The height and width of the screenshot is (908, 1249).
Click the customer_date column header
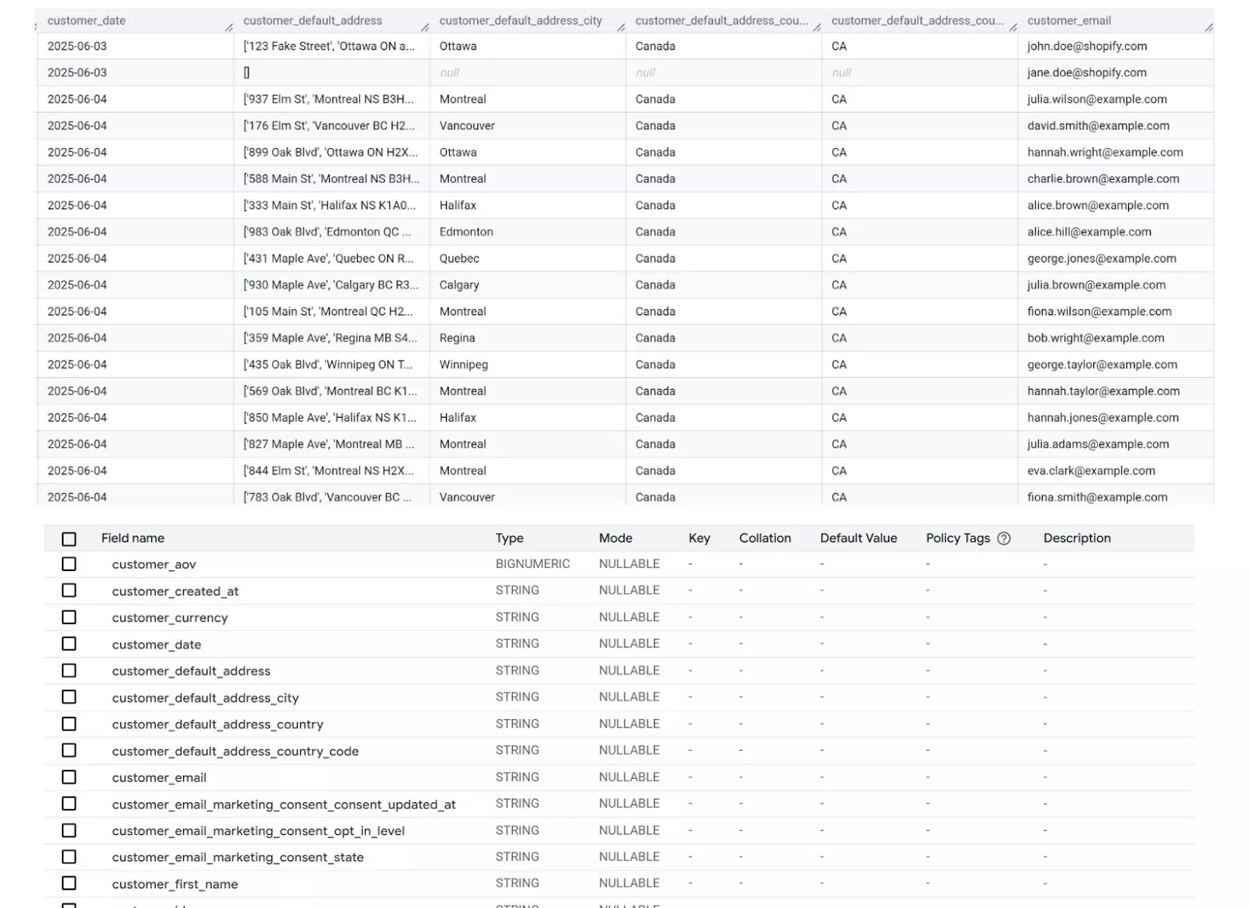pos(87,20)
